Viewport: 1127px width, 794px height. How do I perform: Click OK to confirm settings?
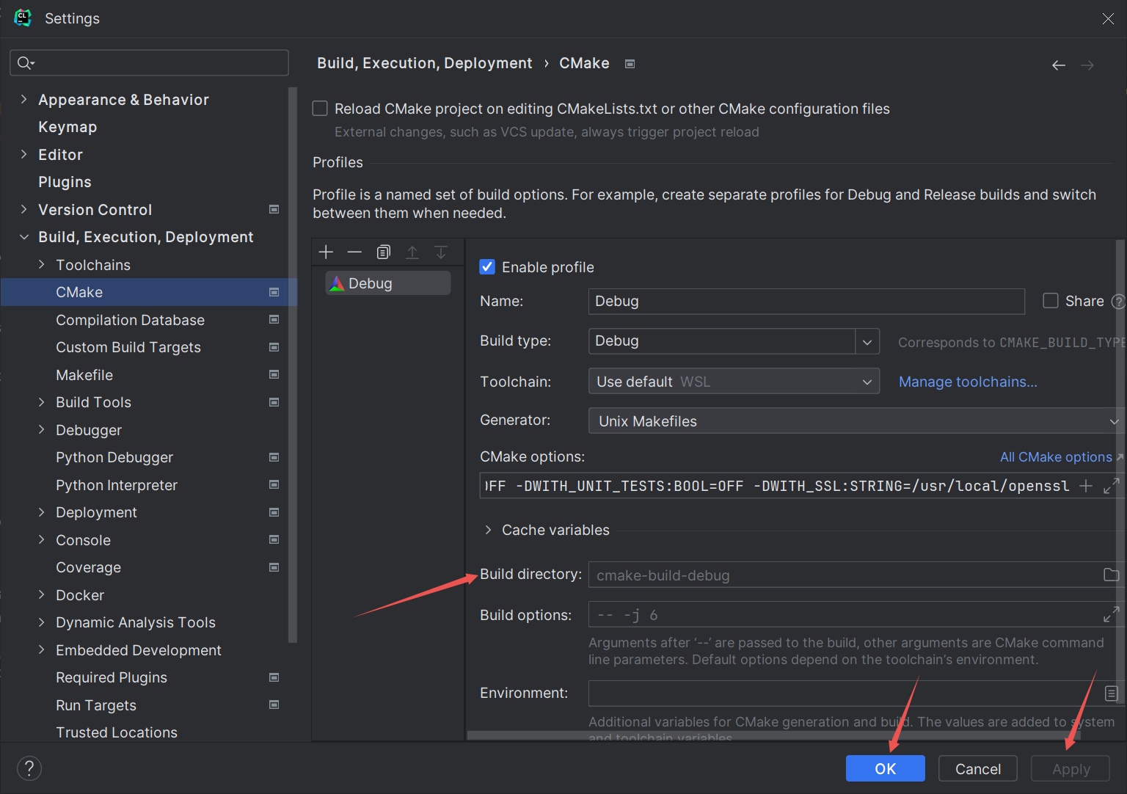tap(885, 768)
